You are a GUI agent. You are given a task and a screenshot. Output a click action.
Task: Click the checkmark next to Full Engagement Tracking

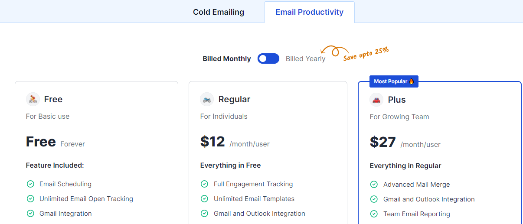point(204,184)
